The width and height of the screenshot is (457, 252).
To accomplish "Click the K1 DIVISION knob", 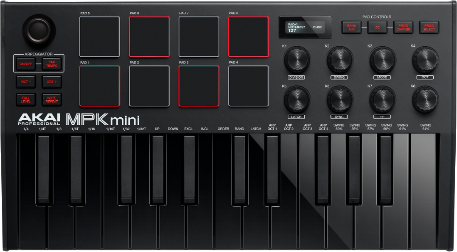I will (297, 60).
